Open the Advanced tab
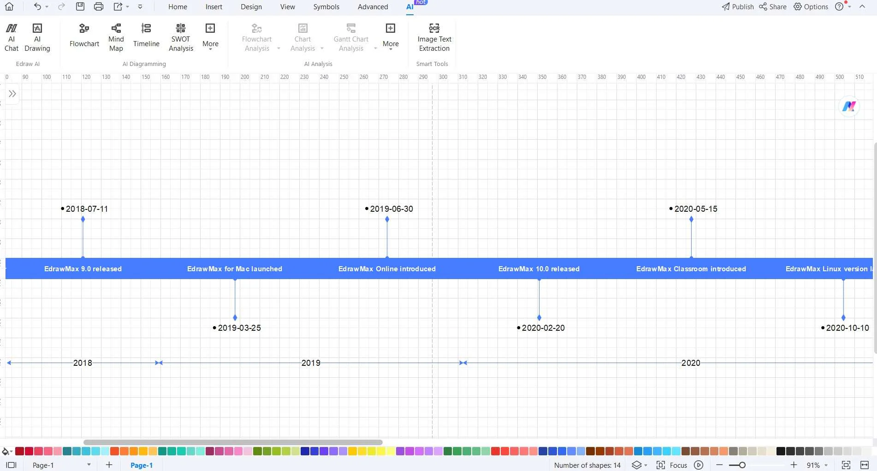The width and height of the screenshot is (877, 471). click(x=373, y=7)
